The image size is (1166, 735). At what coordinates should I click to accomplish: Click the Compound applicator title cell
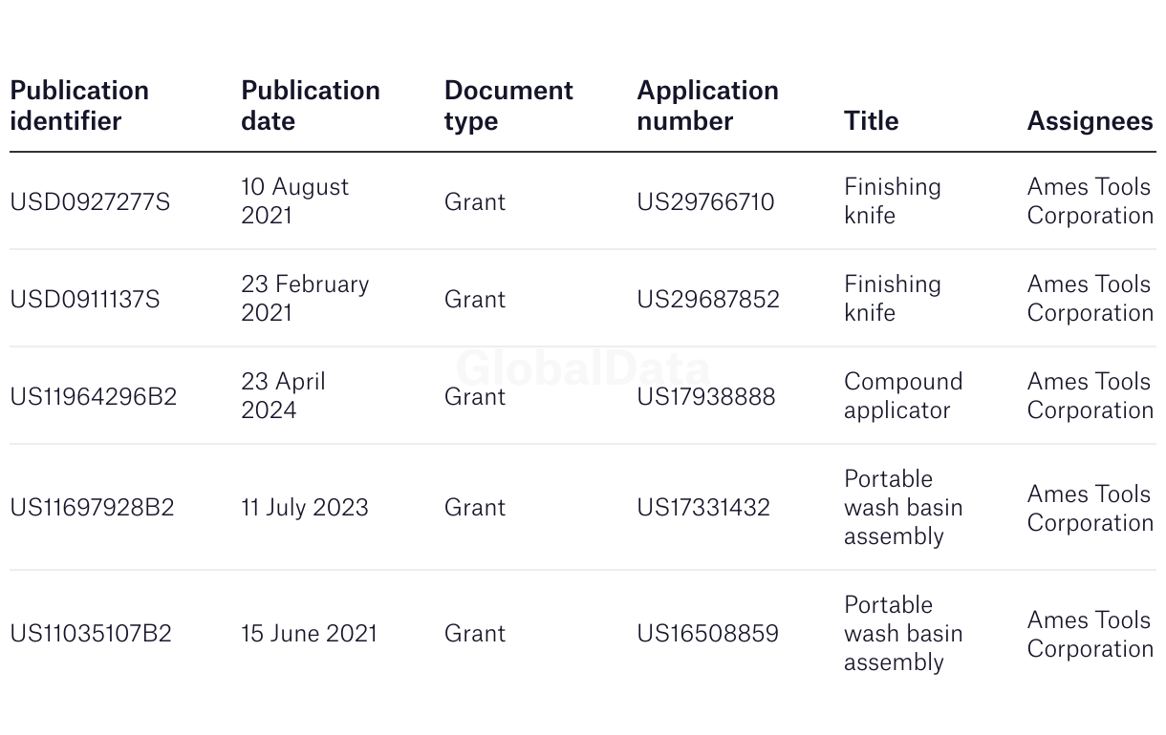[x=903, y=395]
